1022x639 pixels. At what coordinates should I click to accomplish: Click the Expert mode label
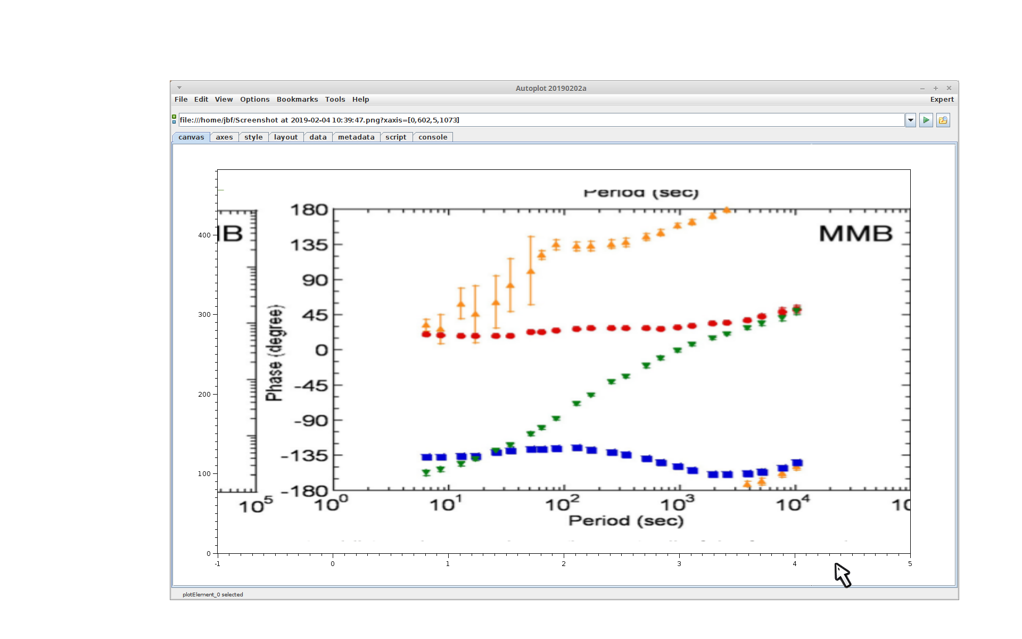[942, 100]
